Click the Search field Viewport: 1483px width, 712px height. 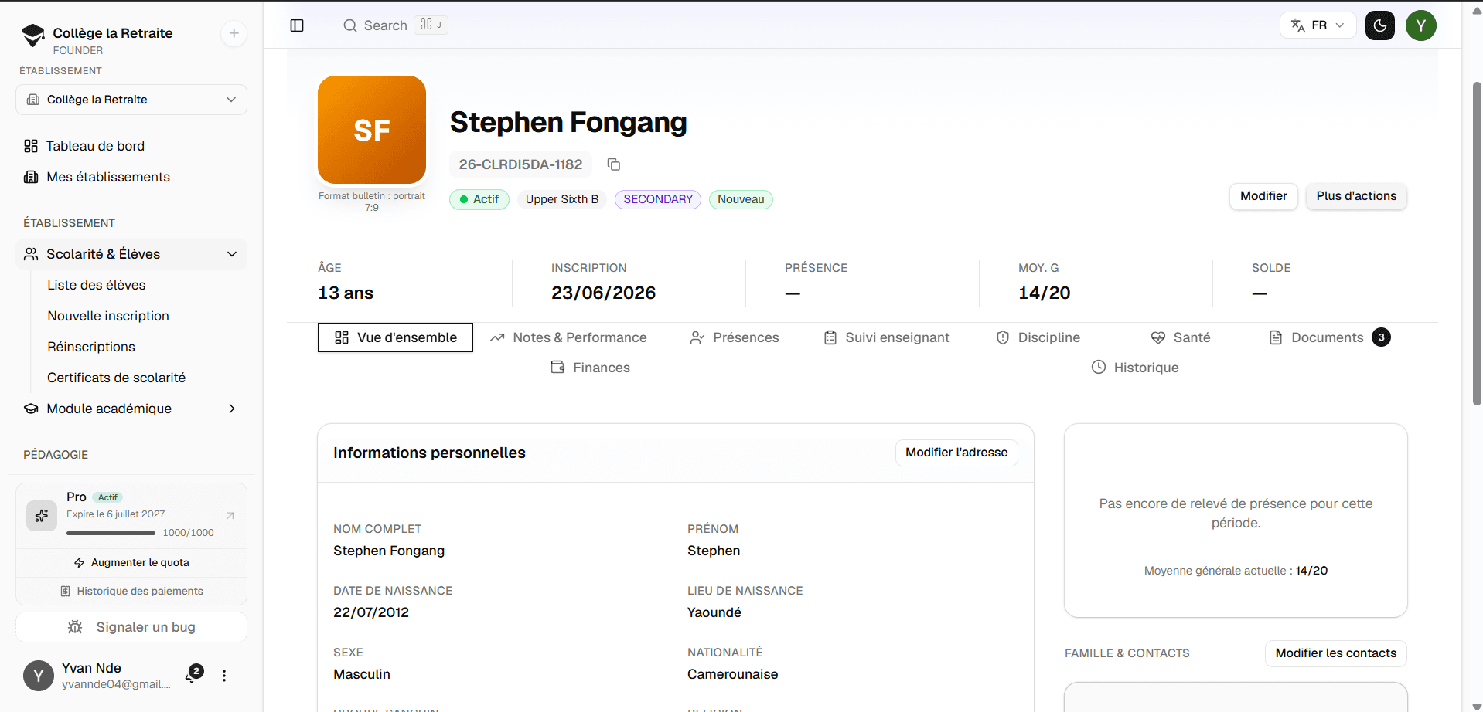click(x=395, y=25)
